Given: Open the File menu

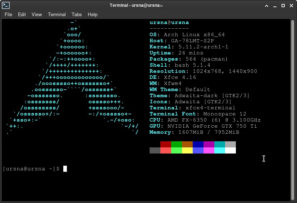Looking at the screenshot, I should click(x=8, y=15).
